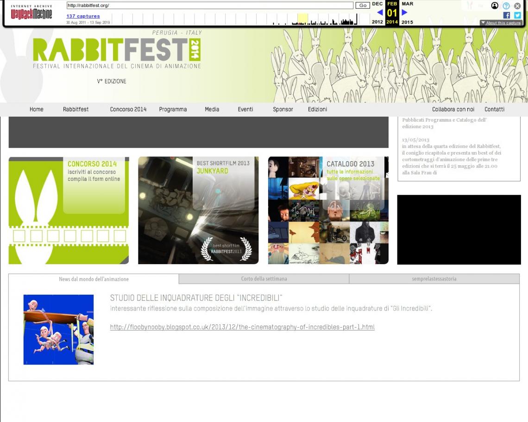
Task: Open the Concorso 2014 registration banner
Action: coord(69,211)
